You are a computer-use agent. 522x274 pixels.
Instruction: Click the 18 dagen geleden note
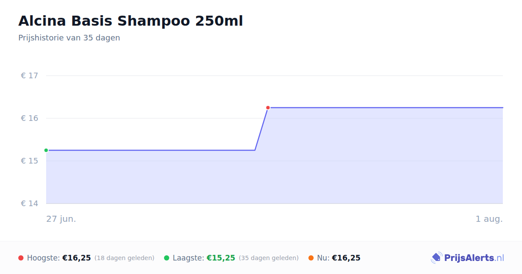[x=124, y=258]
